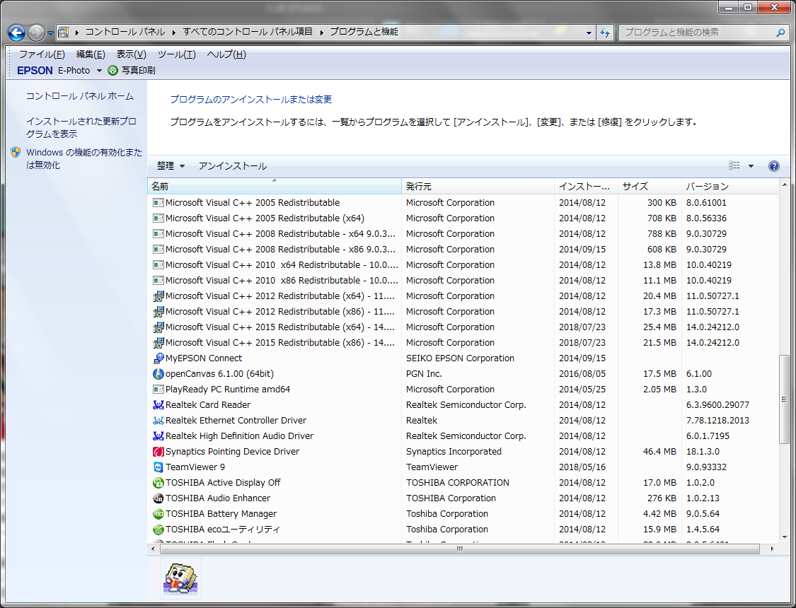This screenshot has height=608, width=796.
Task: Click the MyEPSON Connect icon
Action: (158, 358)
